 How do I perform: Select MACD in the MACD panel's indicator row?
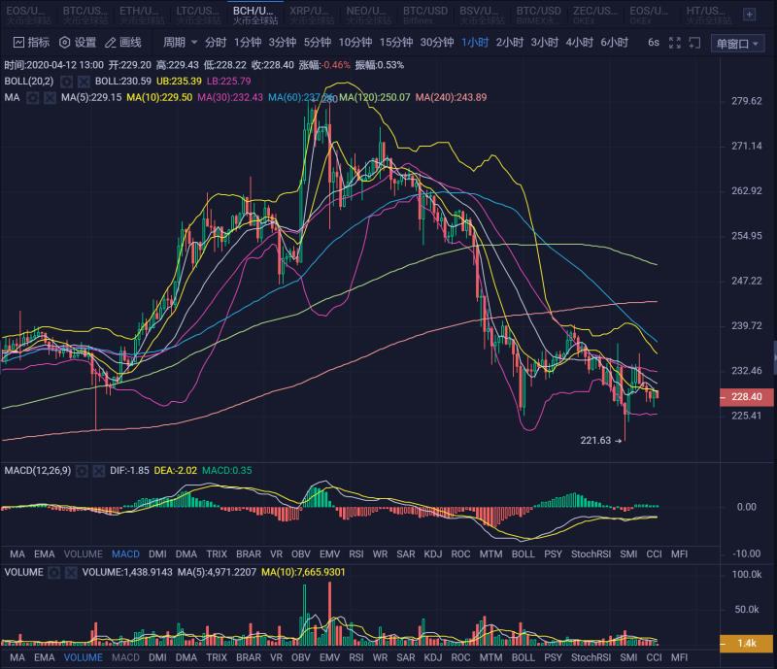[x=125, y=554]
